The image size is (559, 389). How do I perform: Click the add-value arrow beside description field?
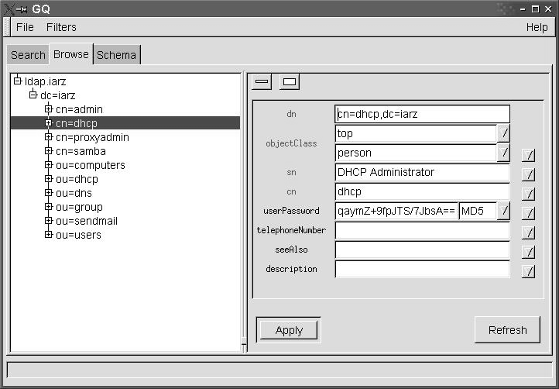pyautogui.click(x=528, y=271)
